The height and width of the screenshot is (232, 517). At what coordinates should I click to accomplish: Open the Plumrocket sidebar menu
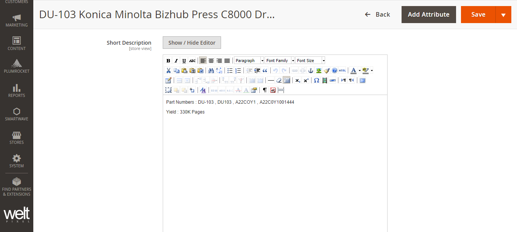click(17, 67)
